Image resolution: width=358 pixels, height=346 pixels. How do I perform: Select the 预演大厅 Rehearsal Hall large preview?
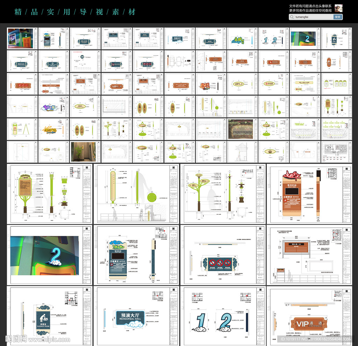pos(136,315)
